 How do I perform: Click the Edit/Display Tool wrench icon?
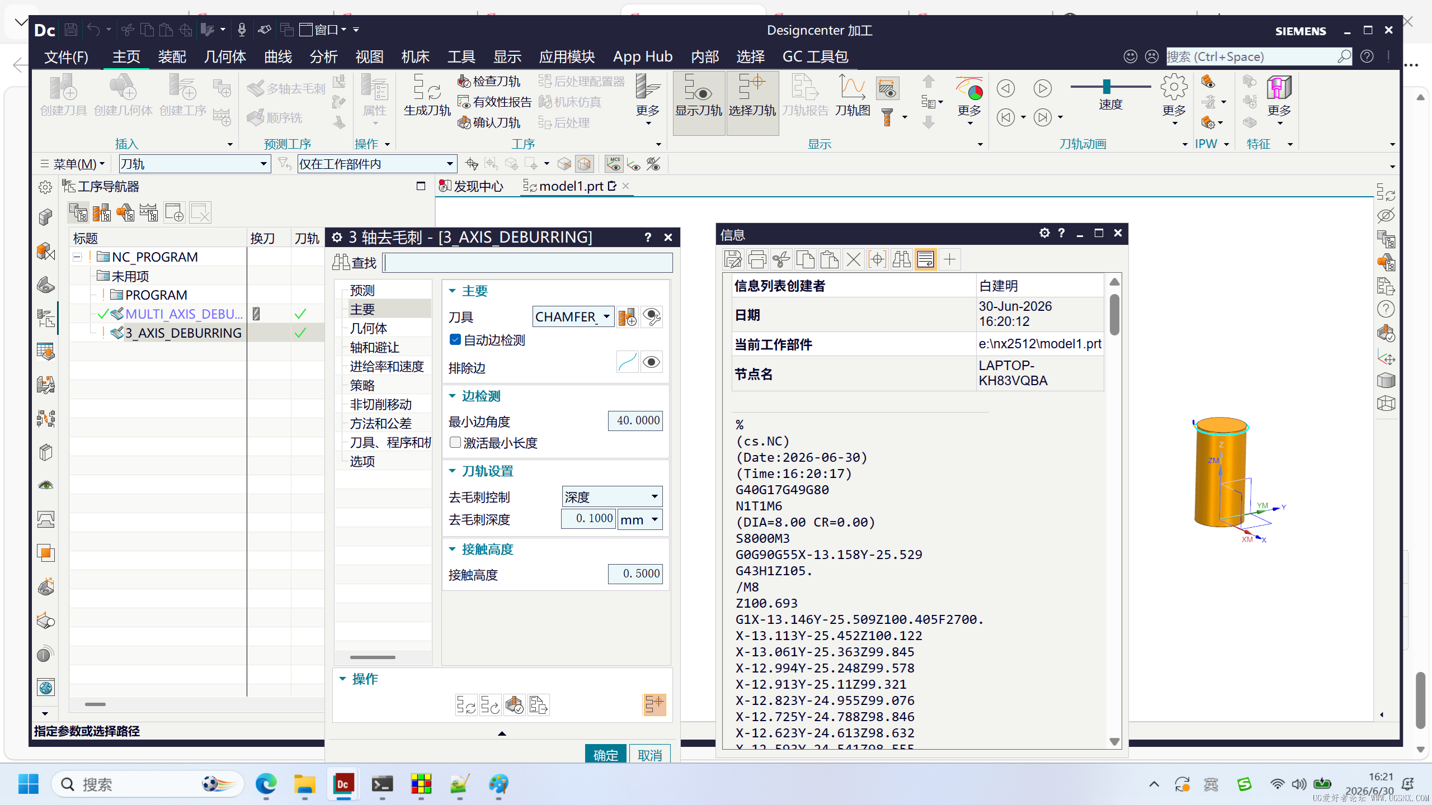coord(652,317)
